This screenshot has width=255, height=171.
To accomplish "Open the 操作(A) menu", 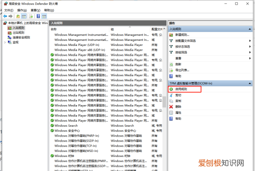I will [x=22, y=10].
